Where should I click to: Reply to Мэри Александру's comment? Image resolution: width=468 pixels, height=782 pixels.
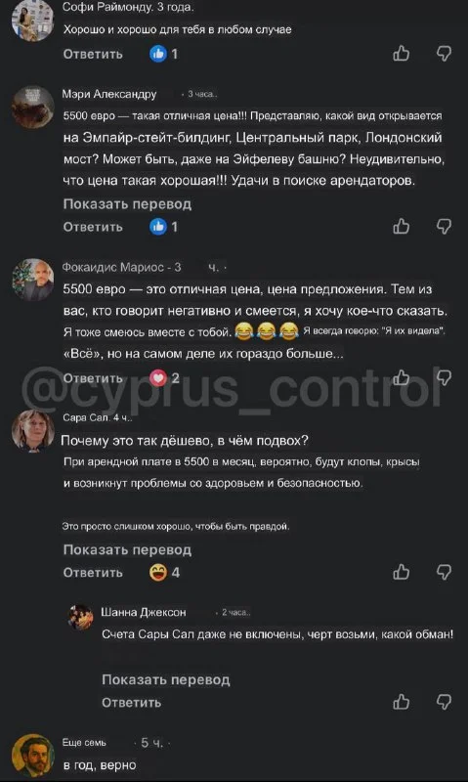point(93,227)
